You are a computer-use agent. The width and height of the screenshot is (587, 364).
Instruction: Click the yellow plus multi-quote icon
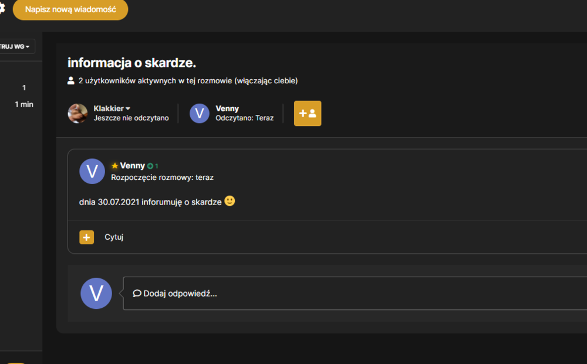86,237
